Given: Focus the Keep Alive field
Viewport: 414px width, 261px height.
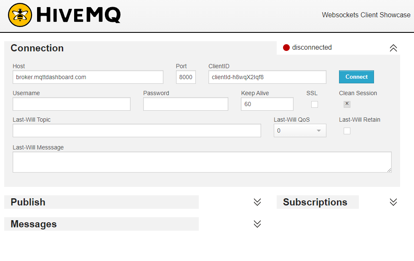Looking at the screenshot, I should tap(267, 104).
